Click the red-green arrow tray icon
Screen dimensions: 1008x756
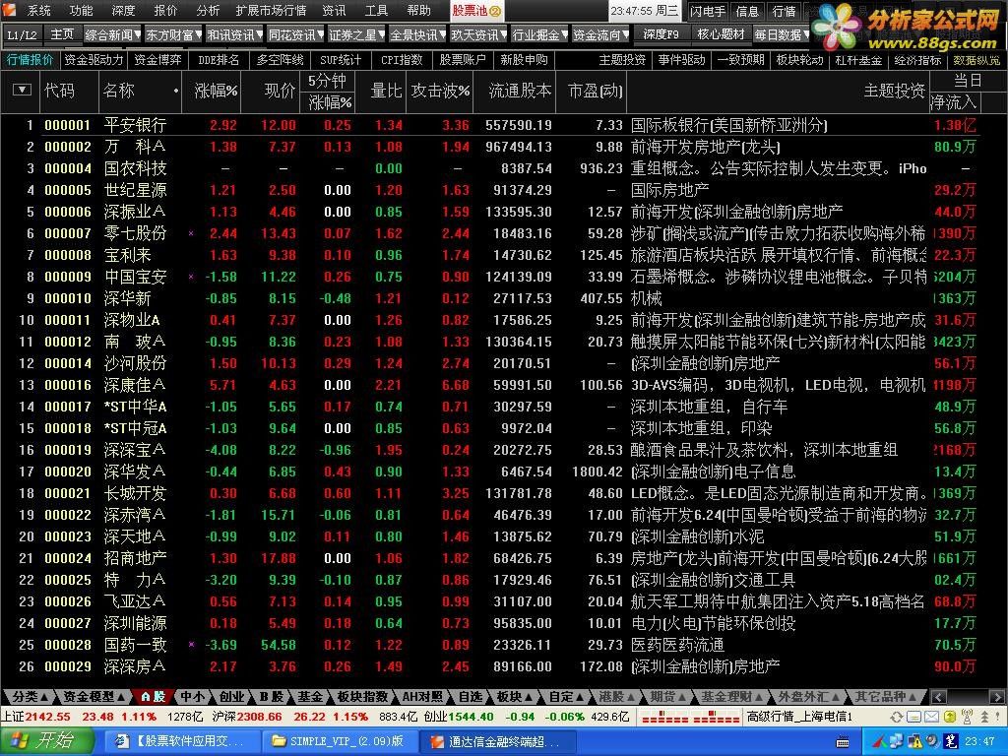point(879,742)
